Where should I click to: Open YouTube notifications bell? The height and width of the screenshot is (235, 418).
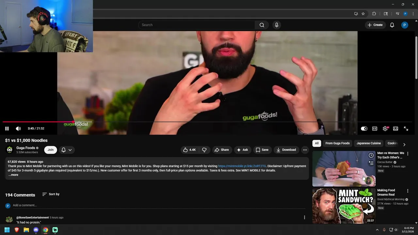392,25
